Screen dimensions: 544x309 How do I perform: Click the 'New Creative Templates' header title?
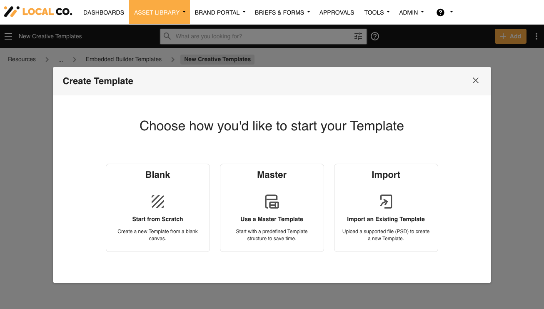[50, 36]
